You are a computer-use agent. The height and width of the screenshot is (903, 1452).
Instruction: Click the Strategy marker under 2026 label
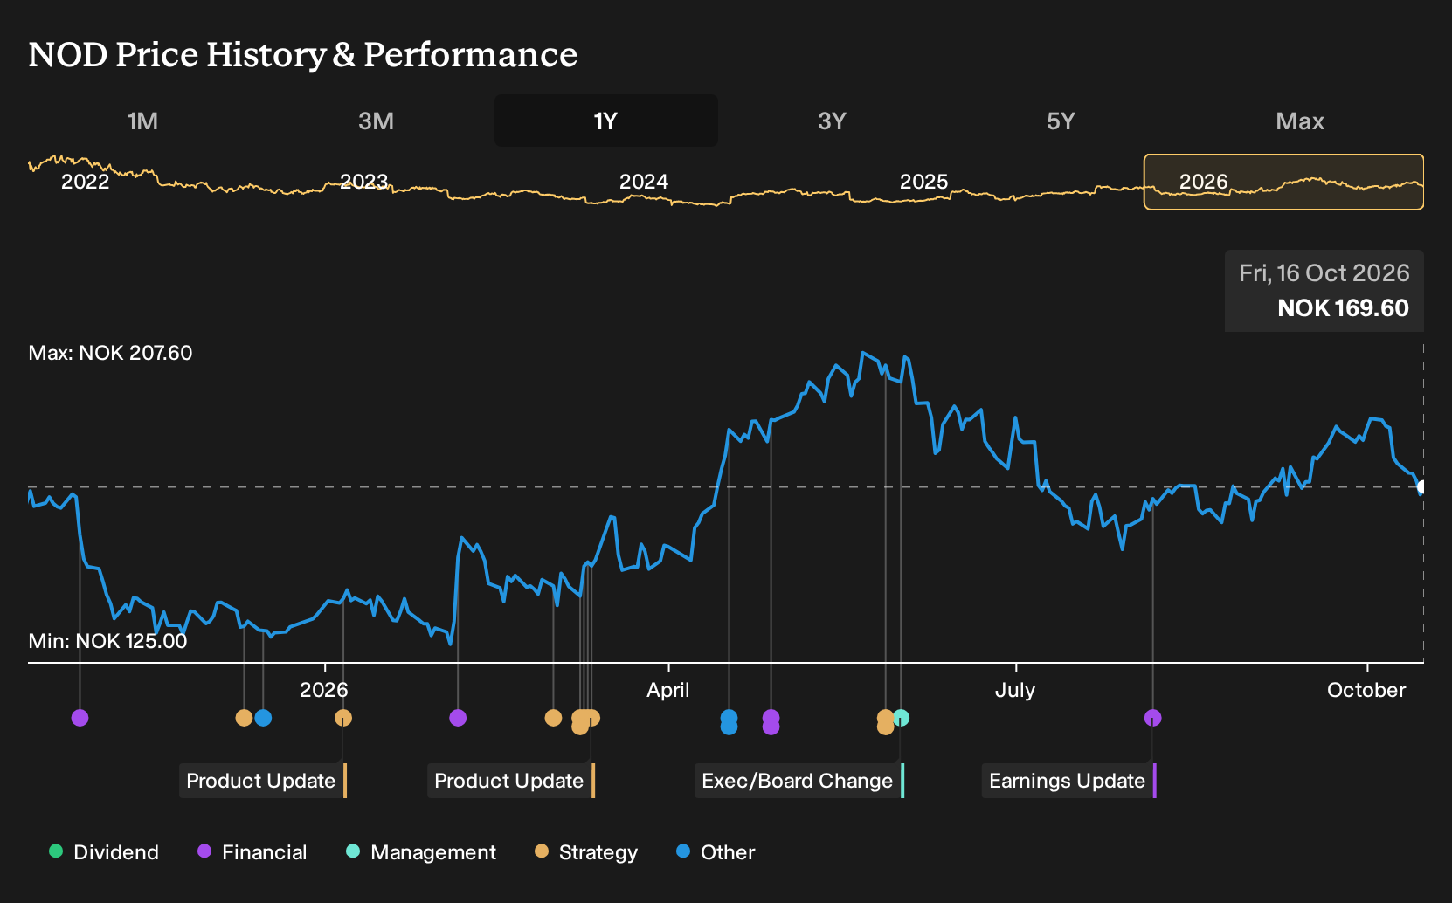(343, 718)
